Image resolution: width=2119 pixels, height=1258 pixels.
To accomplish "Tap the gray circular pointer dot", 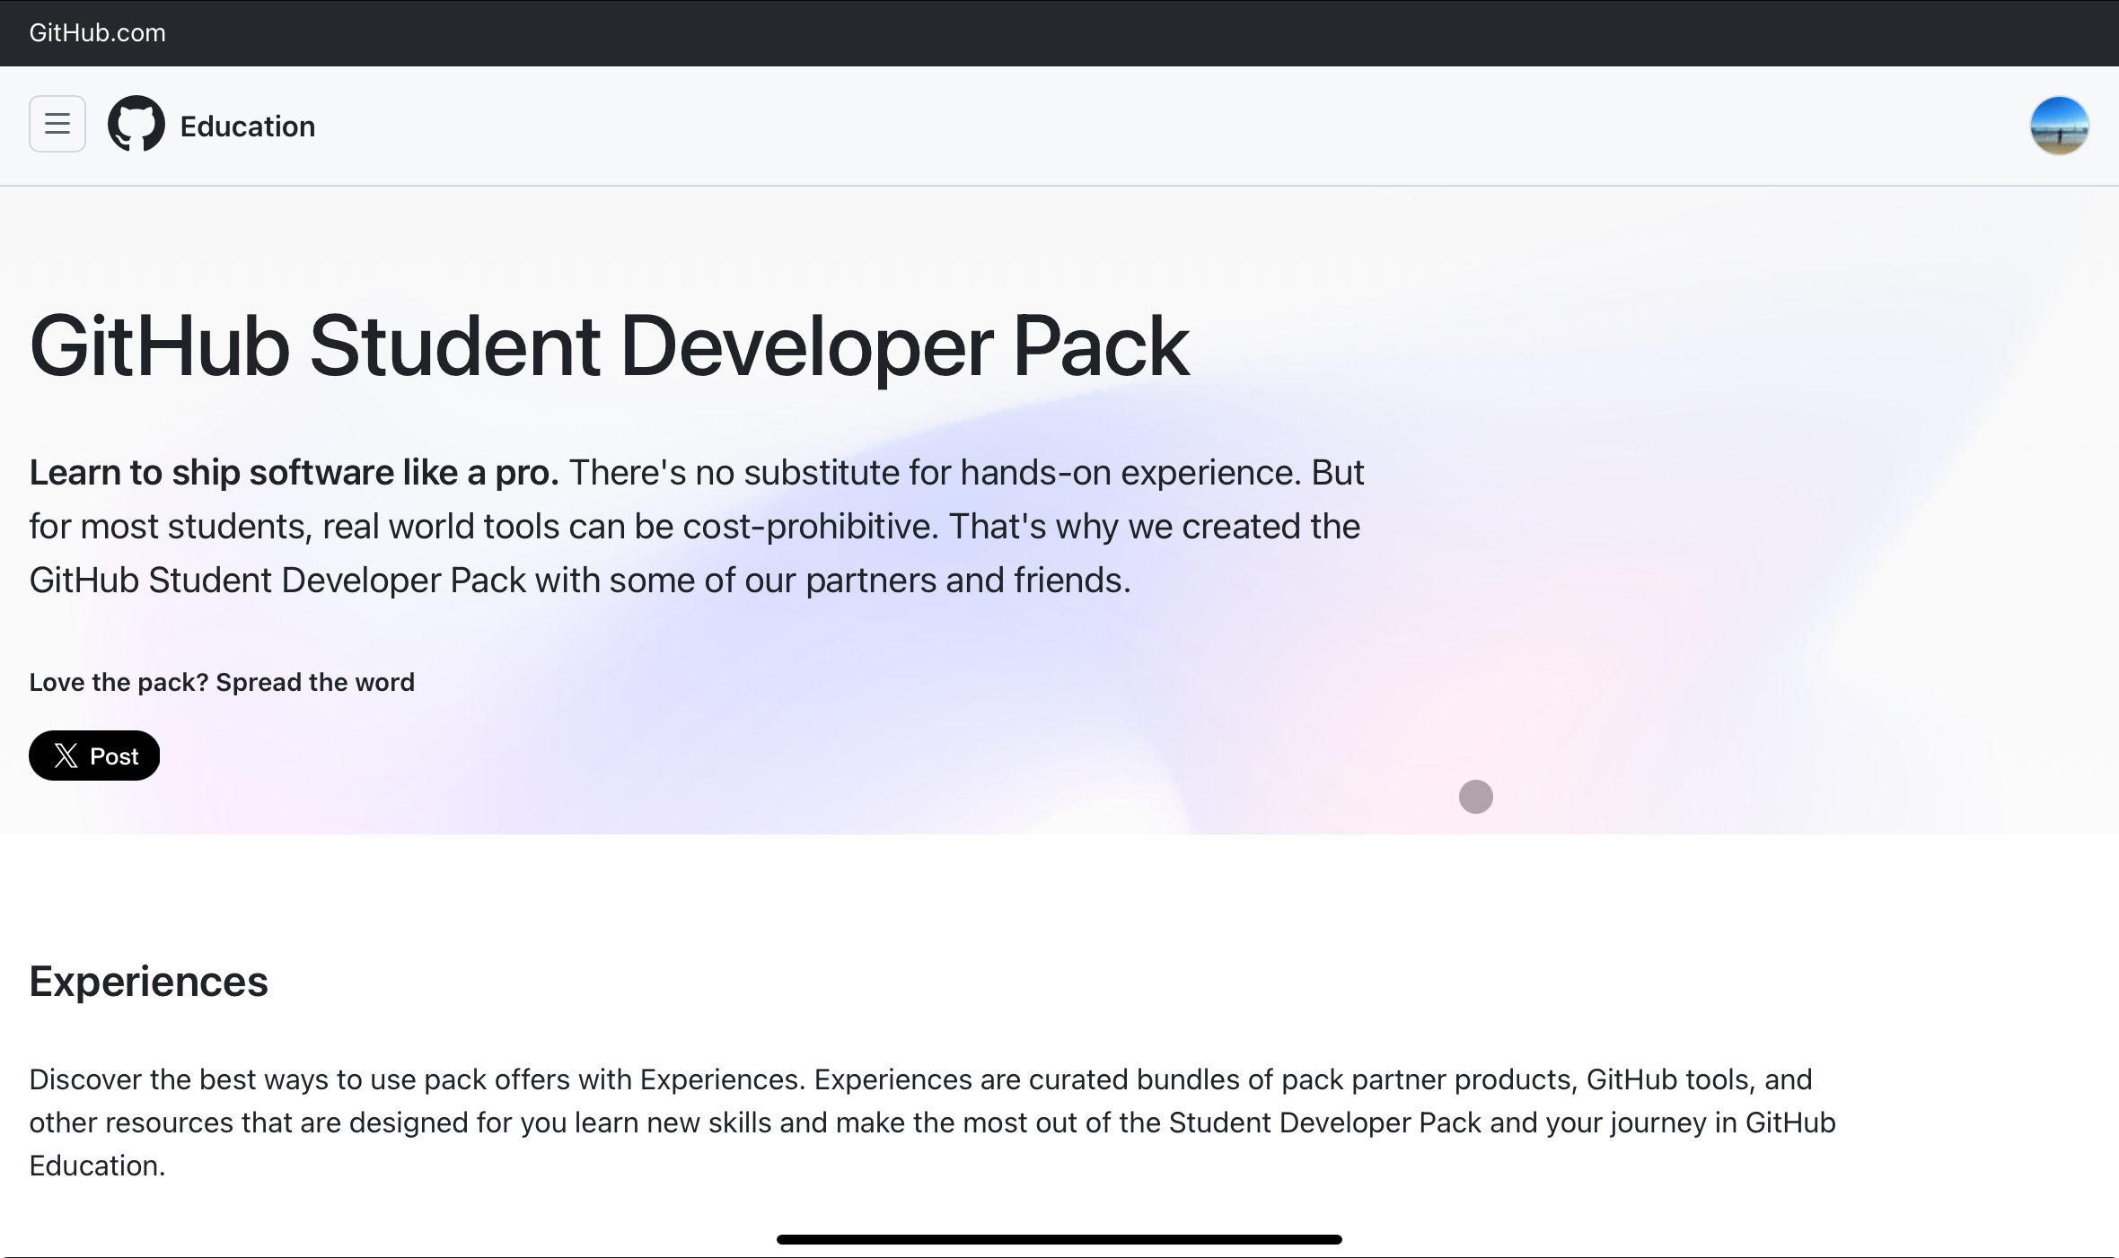I will tap(1475, 797).
